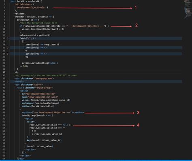Click the ": result.column_value_id" ternary line
The image size is (192, 161).
(x=47, y=134)
